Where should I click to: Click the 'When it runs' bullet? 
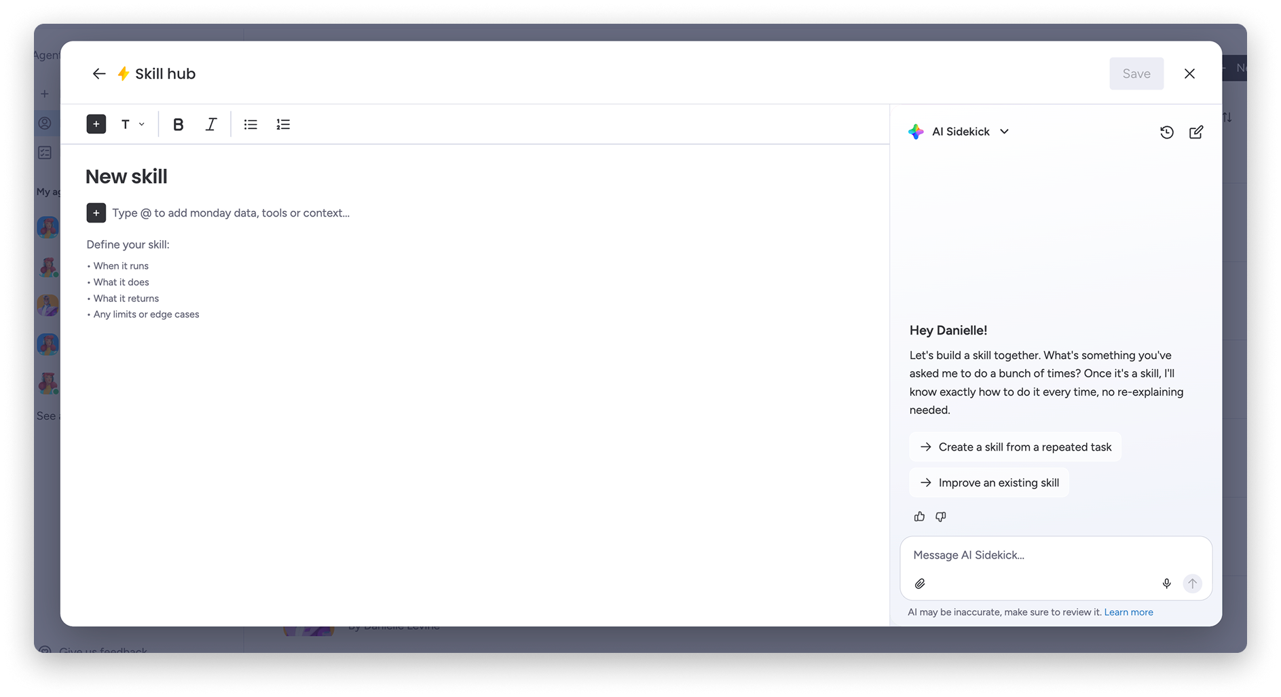click(x=121, y=266)
